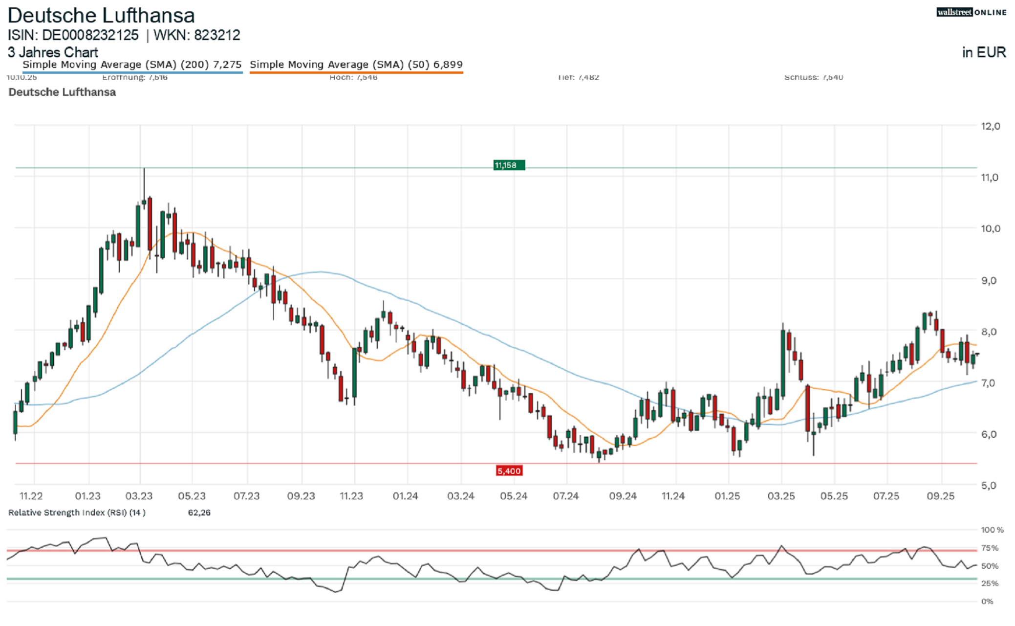Click the 01.24 date axis marker
This screenshot has height=626, width=1015.
click(405, 496)
